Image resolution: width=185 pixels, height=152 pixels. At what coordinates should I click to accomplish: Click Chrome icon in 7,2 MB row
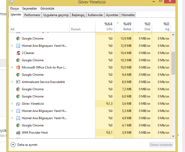[x=18, y=89]
